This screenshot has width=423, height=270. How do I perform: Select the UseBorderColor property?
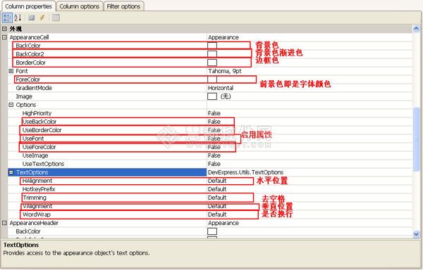42,130
